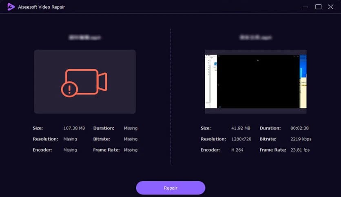This screenshot has height=197, width=341.
Task: Click the Aiseesoft purple logo icon
Action: (x=11, y=7)
